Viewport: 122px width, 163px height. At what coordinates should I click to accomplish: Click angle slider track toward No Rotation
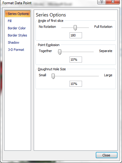[x=67, y=28]
